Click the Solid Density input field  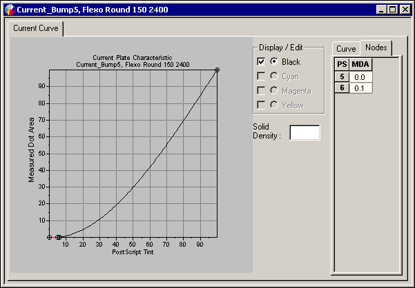tap(305, 132)
